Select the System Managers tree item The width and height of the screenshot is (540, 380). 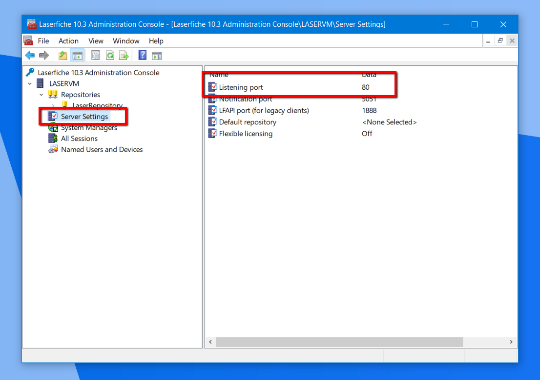click(89, 128)
